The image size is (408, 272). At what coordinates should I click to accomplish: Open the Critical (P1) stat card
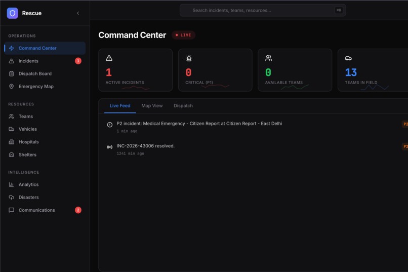point(215,70)
